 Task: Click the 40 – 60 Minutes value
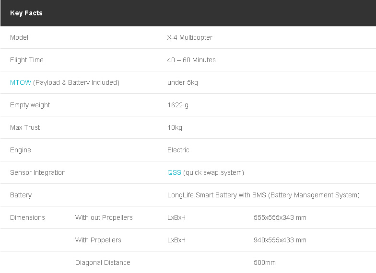191,60
